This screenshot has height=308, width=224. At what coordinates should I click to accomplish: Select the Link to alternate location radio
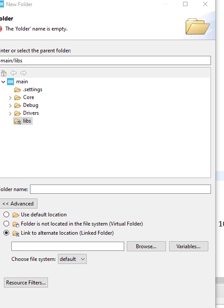click(6, 233)
